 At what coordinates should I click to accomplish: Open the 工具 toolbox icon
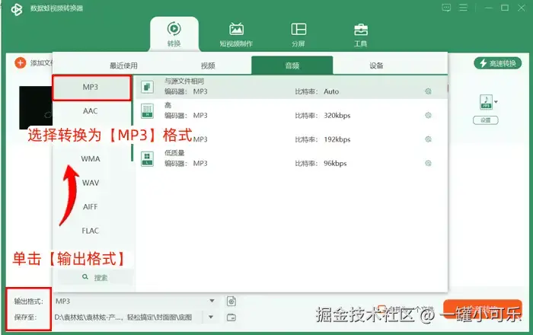pyautogui.click(x=361, y=30)
